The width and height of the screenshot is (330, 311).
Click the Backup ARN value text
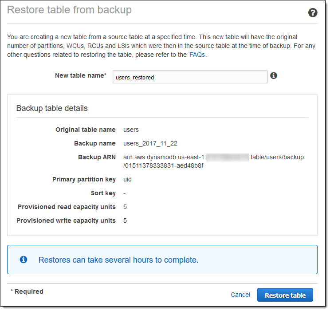pyautogui.click(x=213, y=161)
